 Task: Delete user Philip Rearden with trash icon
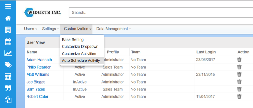point(239,67)
